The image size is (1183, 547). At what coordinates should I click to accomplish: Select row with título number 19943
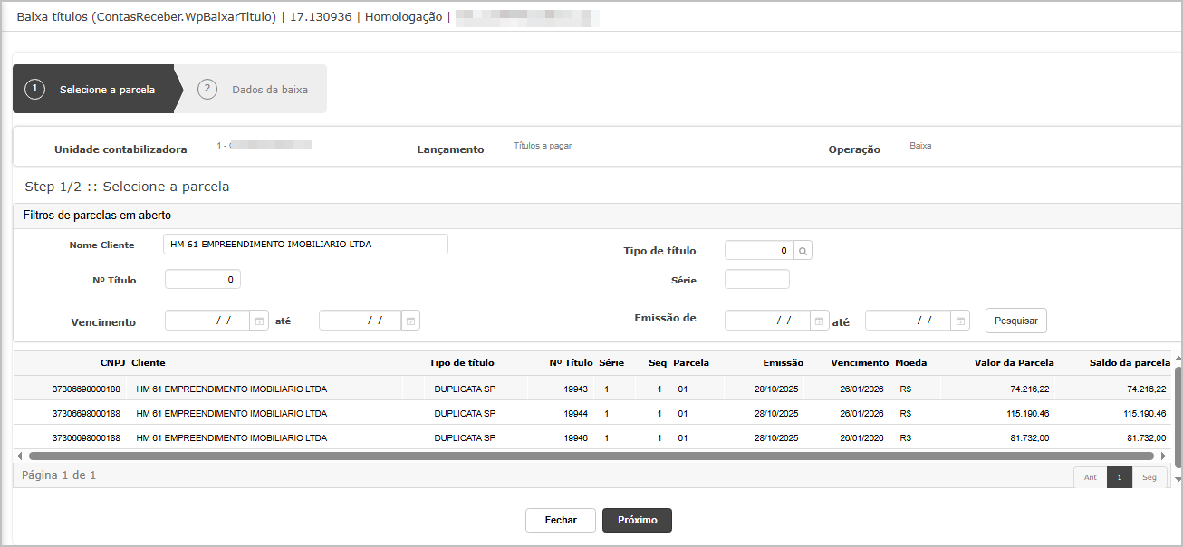click(x=575, y=389)
